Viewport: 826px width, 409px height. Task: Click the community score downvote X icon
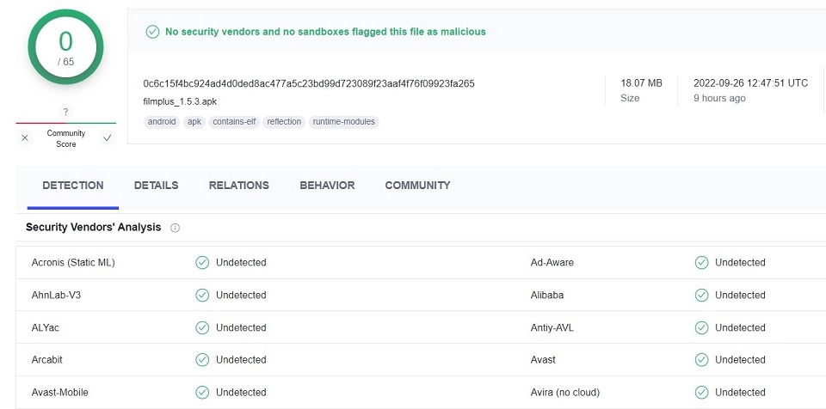coord(25,138)
